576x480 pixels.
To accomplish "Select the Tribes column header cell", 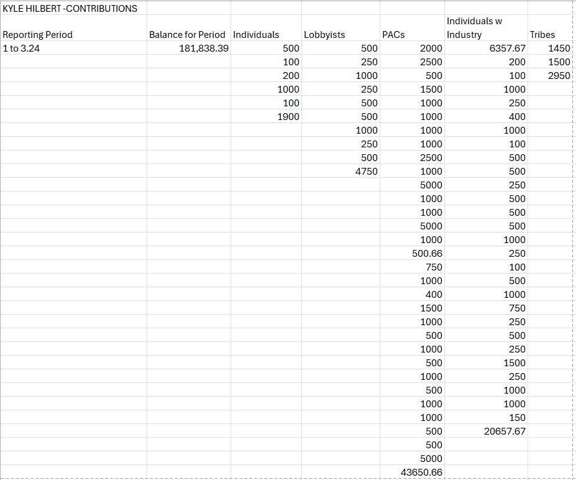I will click(542, 35).
